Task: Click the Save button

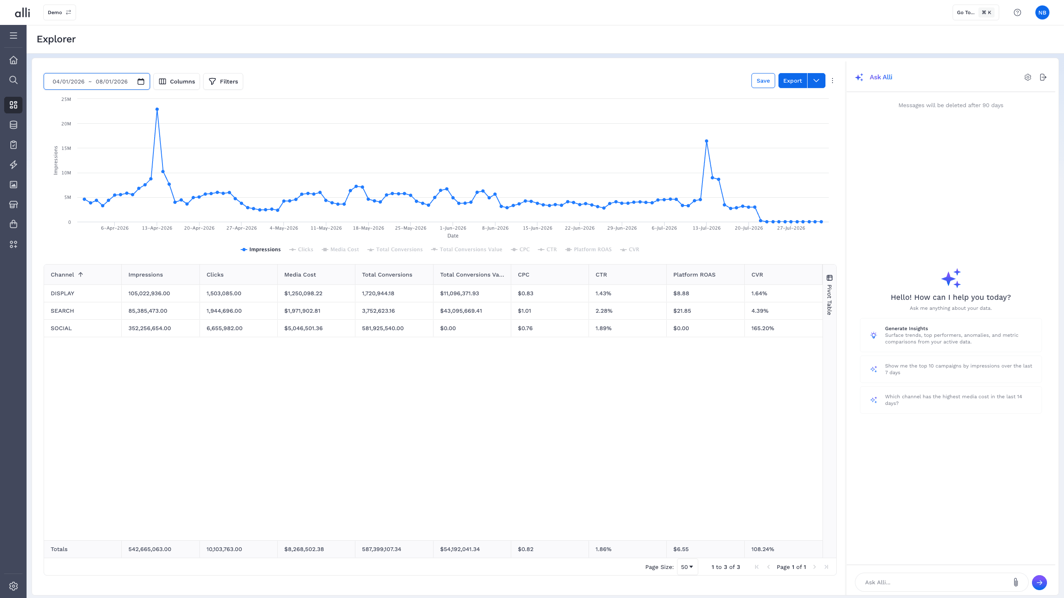Action: coord(763,81)
